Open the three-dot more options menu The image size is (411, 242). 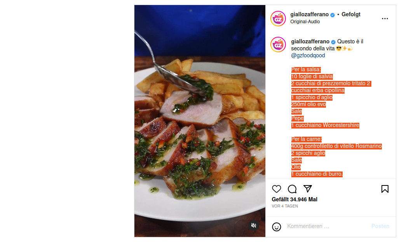click(385, 19)
